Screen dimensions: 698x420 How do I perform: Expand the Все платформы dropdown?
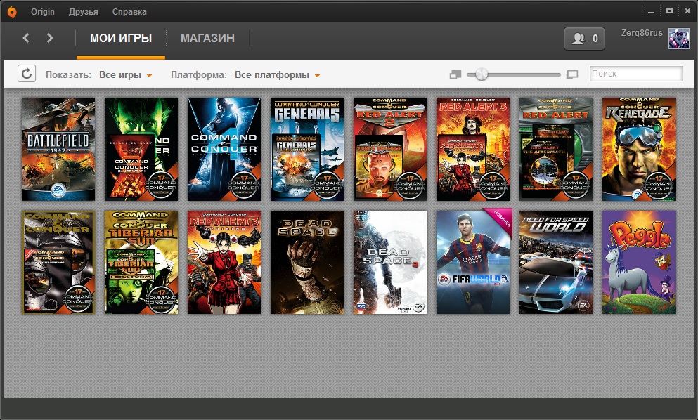click(278, 74)
